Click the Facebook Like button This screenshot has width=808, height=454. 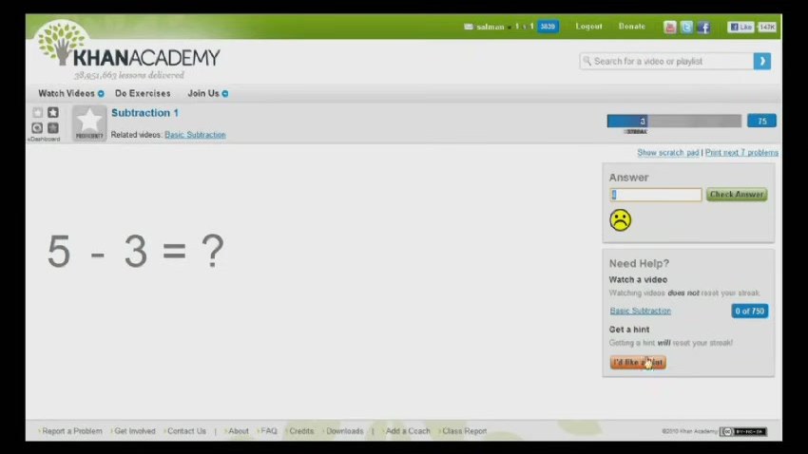[741, 27]
